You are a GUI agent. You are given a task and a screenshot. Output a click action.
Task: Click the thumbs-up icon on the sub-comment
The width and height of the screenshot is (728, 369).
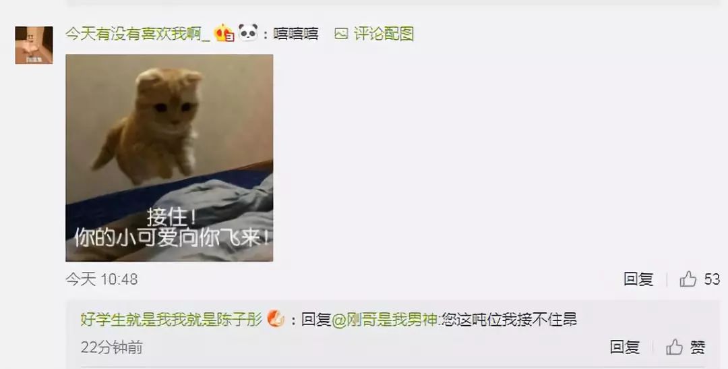click(675, 347)
